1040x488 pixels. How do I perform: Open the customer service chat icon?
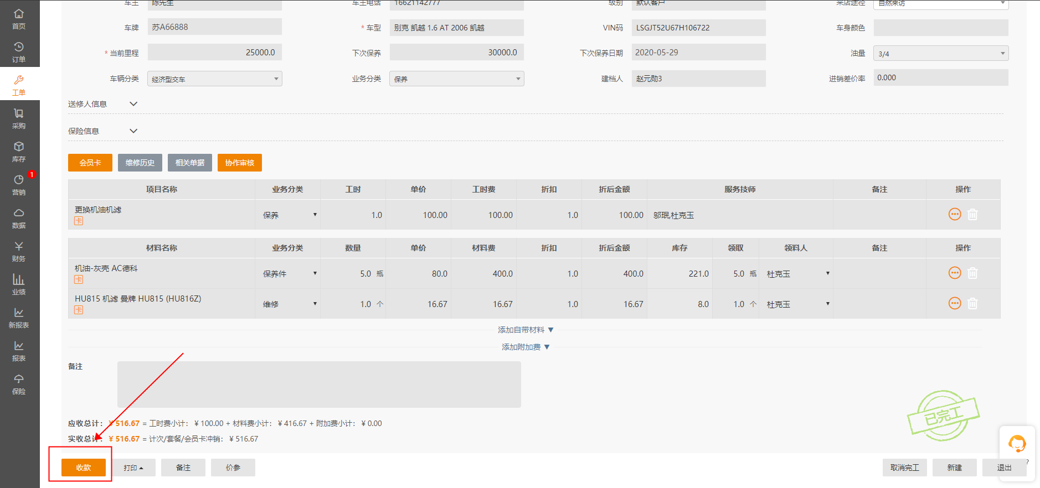(1017, 444)
